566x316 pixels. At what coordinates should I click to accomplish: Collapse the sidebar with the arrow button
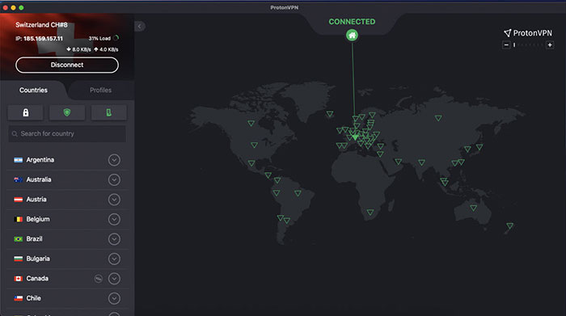point(139,27)
